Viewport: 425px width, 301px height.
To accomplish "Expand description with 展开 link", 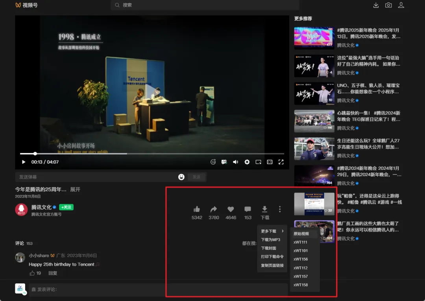I will pos(75,189).
